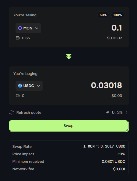Click the green Swap button

[x=69, y=126]
